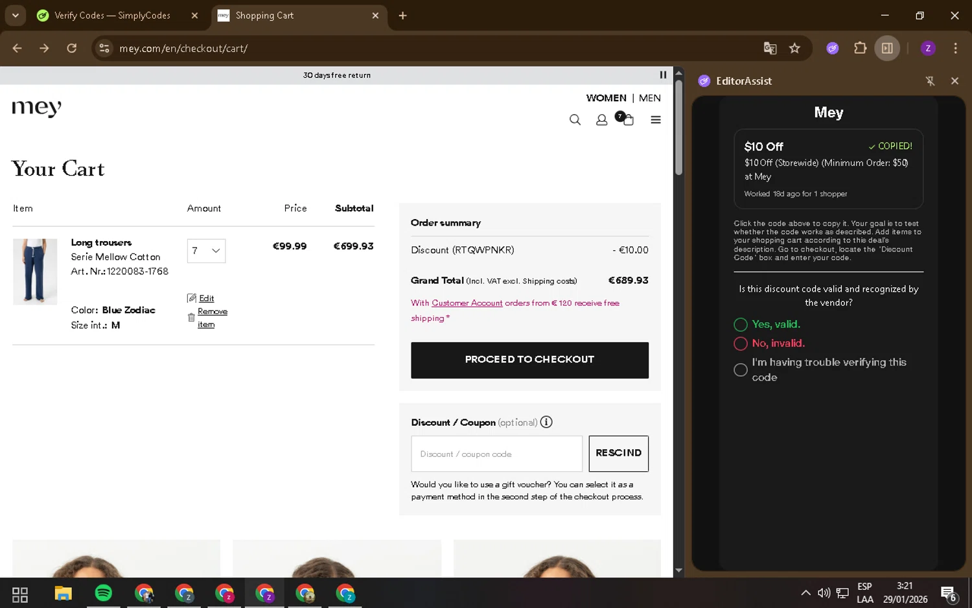
Task: Click the "30 days free return" banner text
Action: pos(337,75)
